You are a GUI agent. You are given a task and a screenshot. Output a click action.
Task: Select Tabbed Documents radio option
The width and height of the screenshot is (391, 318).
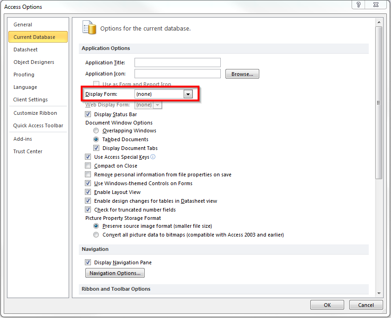pyautogui.click(x=96, y=139)
